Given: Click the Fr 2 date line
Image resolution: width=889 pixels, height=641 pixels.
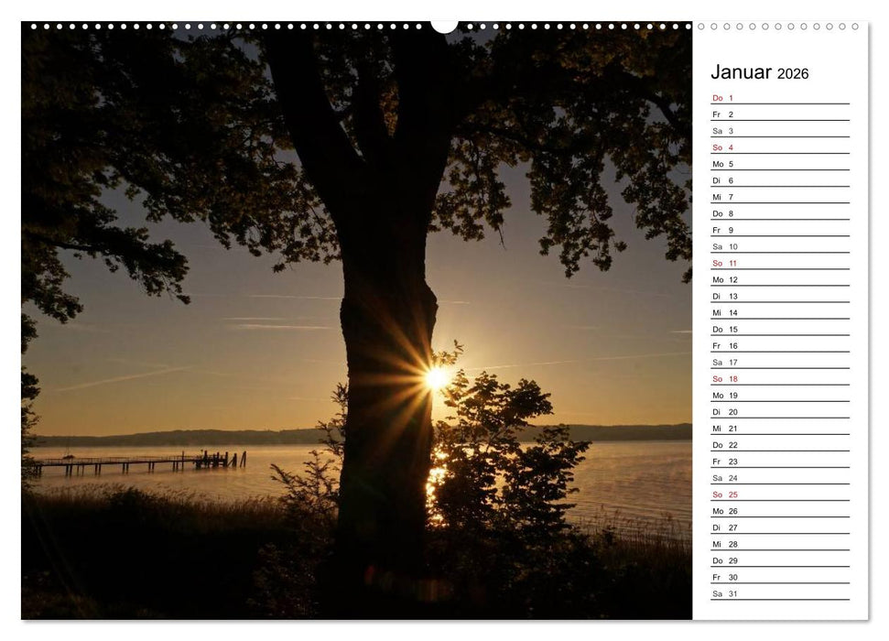Looking at the screenshot, I should [x=778, y=114].
